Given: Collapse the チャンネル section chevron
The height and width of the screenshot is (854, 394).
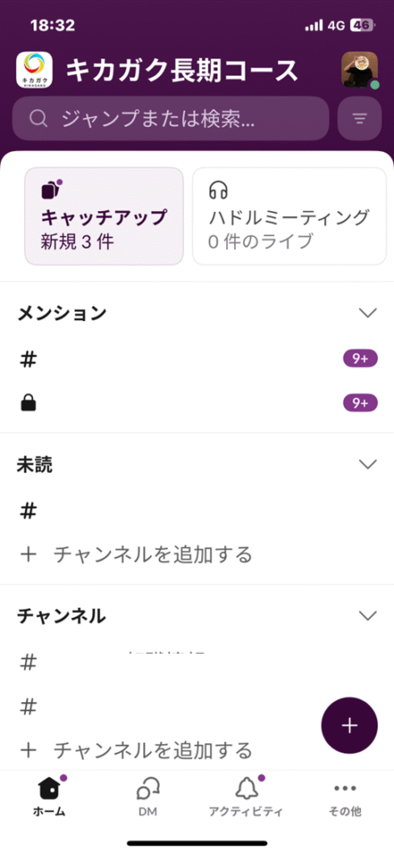Looking at the screenshot, I should click(368, 615).
